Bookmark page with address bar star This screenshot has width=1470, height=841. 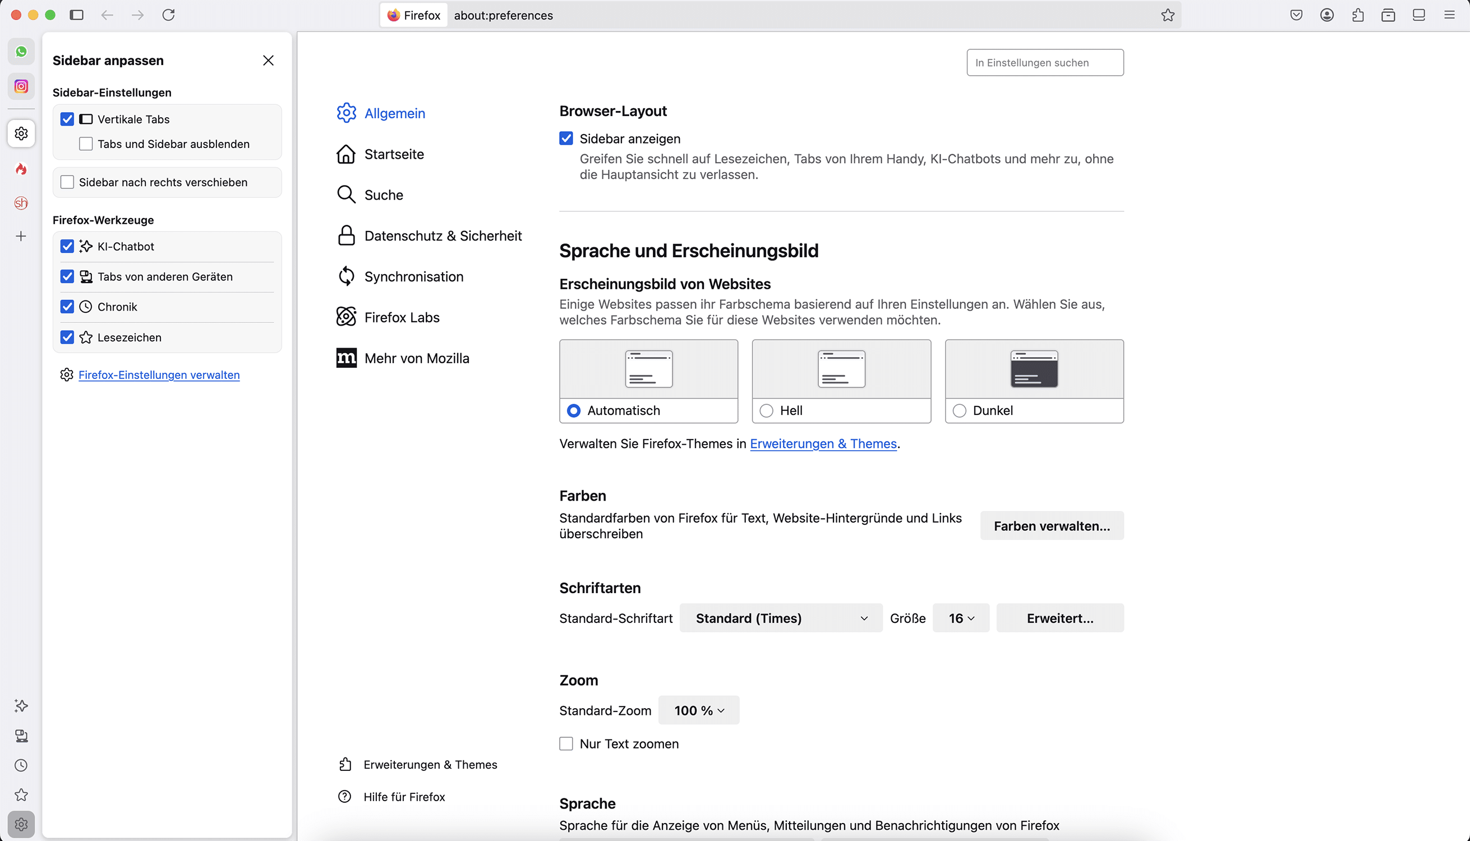[x=1168, y=15]
